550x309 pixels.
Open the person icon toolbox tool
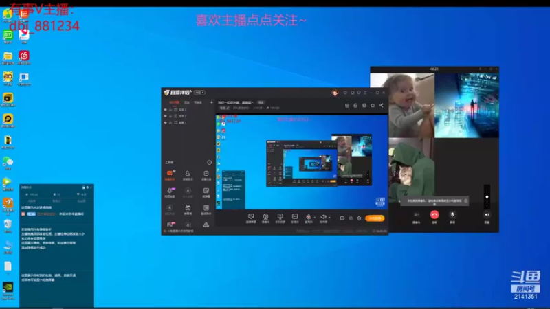(188, 175)
